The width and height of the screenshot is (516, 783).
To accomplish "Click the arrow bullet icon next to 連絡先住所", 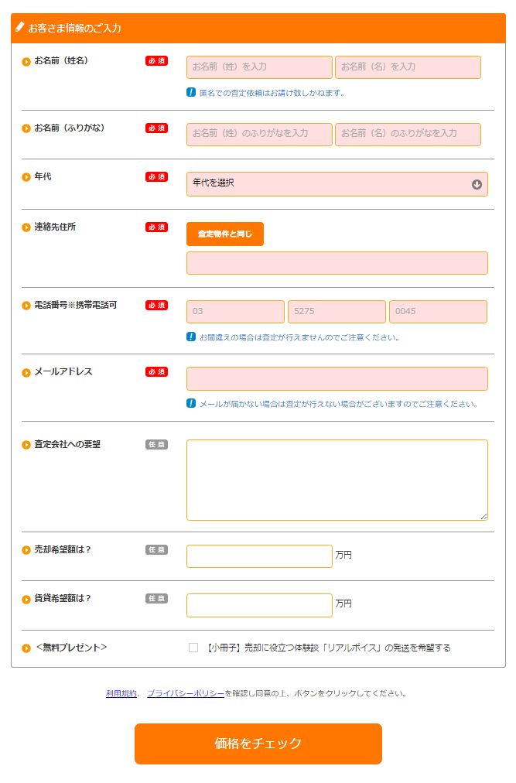I will pos(26,227).
